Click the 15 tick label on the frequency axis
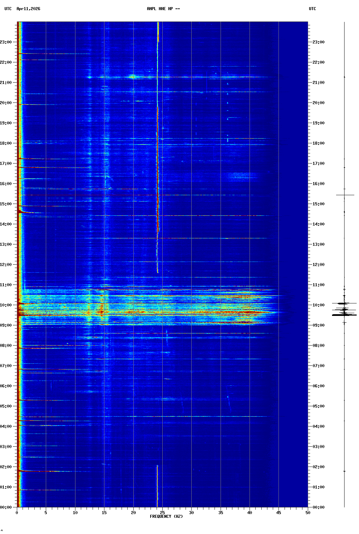 (x=104, y=513)
